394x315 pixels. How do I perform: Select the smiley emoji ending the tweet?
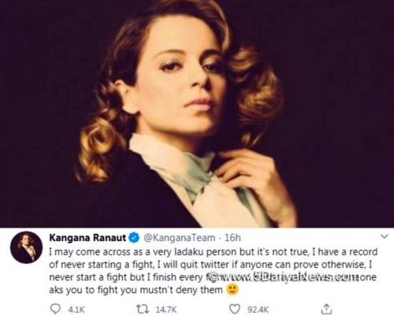coord(232,290)
